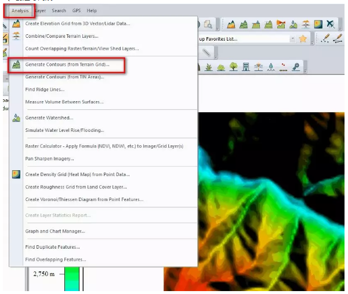This screenshot has height=294, width=348.
Task: Choose Create Density Grid (Heat Map) from Point Data
Action: (x=78, y=174)
